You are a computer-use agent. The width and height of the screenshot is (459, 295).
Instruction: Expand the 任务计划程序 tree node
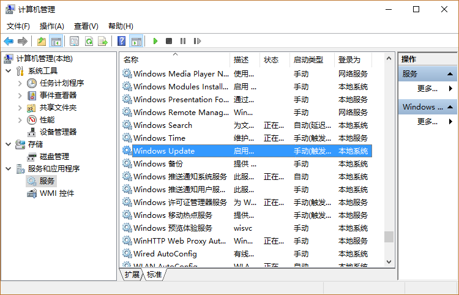pos(20,83)
